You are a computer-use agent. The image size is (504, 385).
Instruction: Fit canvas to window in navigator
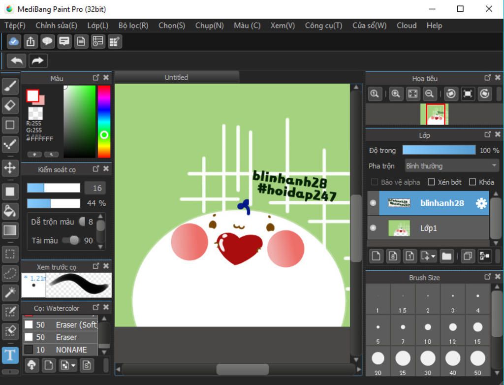[x=413, y=94]
